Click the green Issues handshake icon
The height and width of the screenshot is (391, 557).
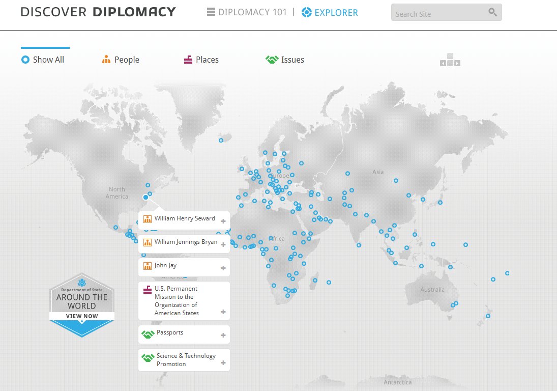pyautogui.click(x=272, y=60)
